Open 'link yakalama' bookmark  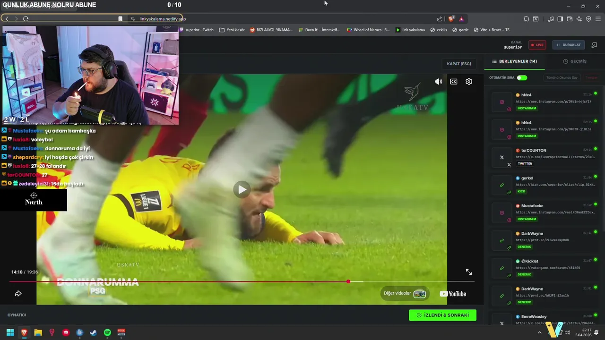tap(410, 30)
